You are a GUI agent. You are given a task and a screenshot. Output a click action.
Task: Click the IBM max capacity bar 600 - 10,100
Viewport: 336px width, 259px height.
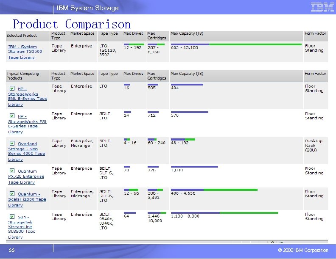[x=236, y=44]
